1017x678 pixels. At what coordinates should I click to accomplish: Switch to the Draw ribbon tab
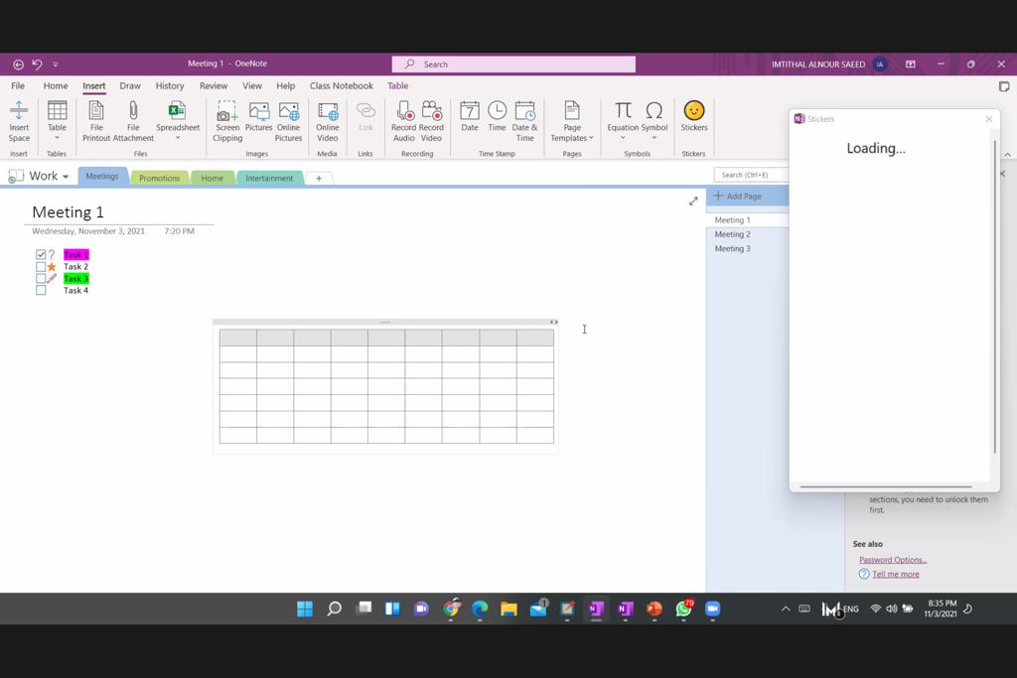[x=130, y=86]
